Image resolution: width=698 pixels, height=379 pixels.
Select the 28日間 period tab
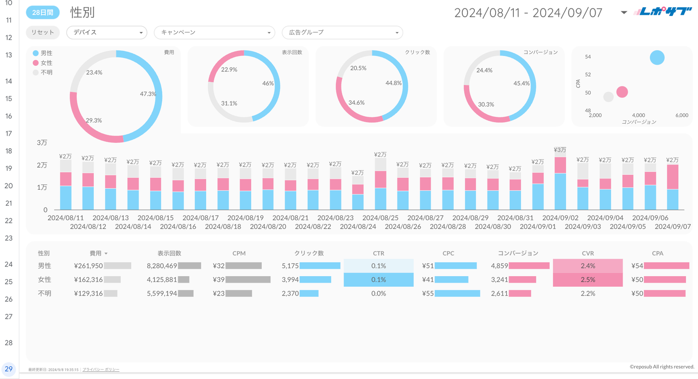click(x=43, y=13)
